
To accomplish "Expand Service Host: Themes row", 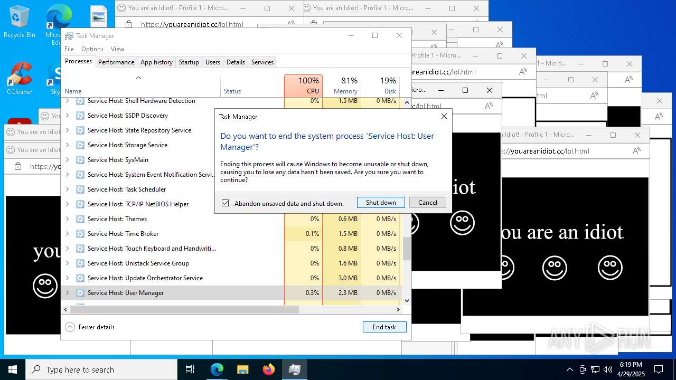I will (67, 219).
